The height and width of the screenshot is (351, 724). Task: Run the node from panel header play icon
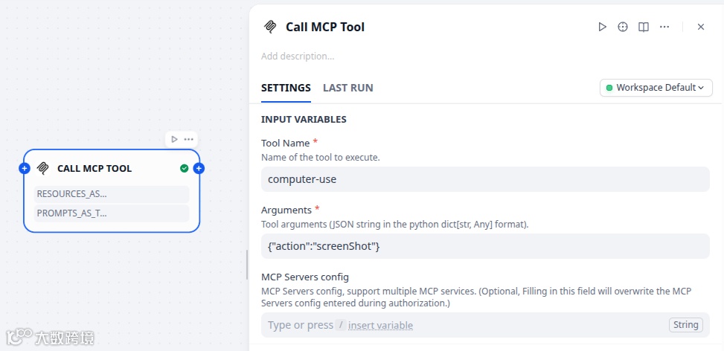[603, 27]
